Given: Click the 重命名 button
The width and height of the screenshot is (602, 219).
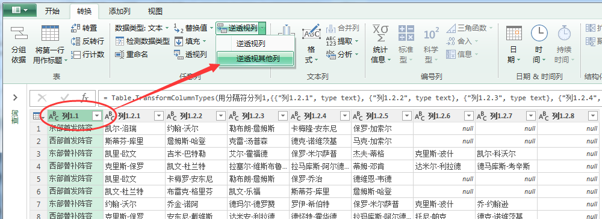Looking at the screenshot, I should 132,55.
